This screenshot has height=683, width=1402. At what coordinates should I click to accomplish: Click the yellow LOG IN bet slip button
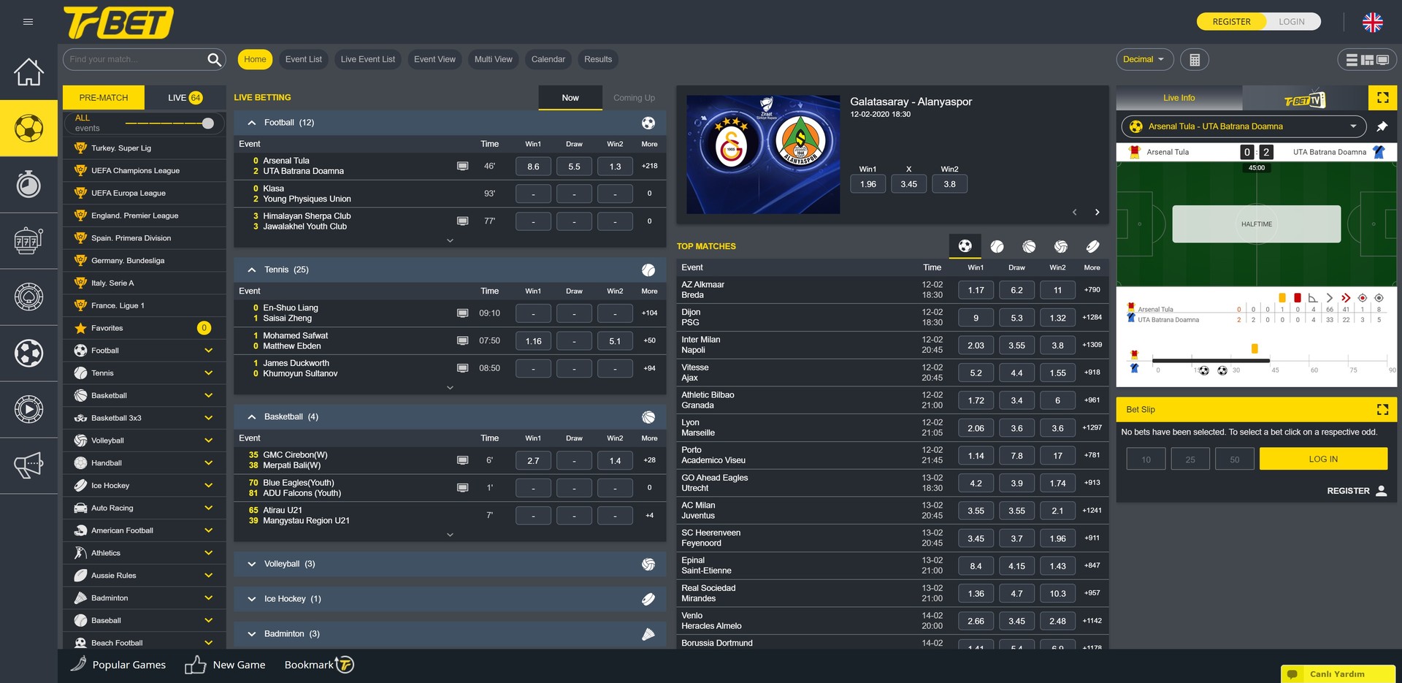(1323, 459)
